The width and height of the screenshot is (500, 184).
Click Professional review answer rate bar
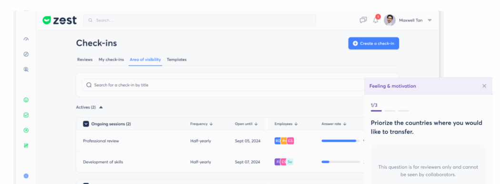pos(340,141)
